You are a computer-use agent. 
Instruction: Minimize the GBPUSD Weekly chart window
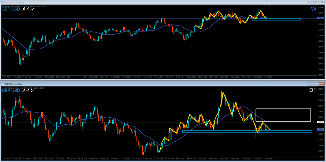[311, 2]
